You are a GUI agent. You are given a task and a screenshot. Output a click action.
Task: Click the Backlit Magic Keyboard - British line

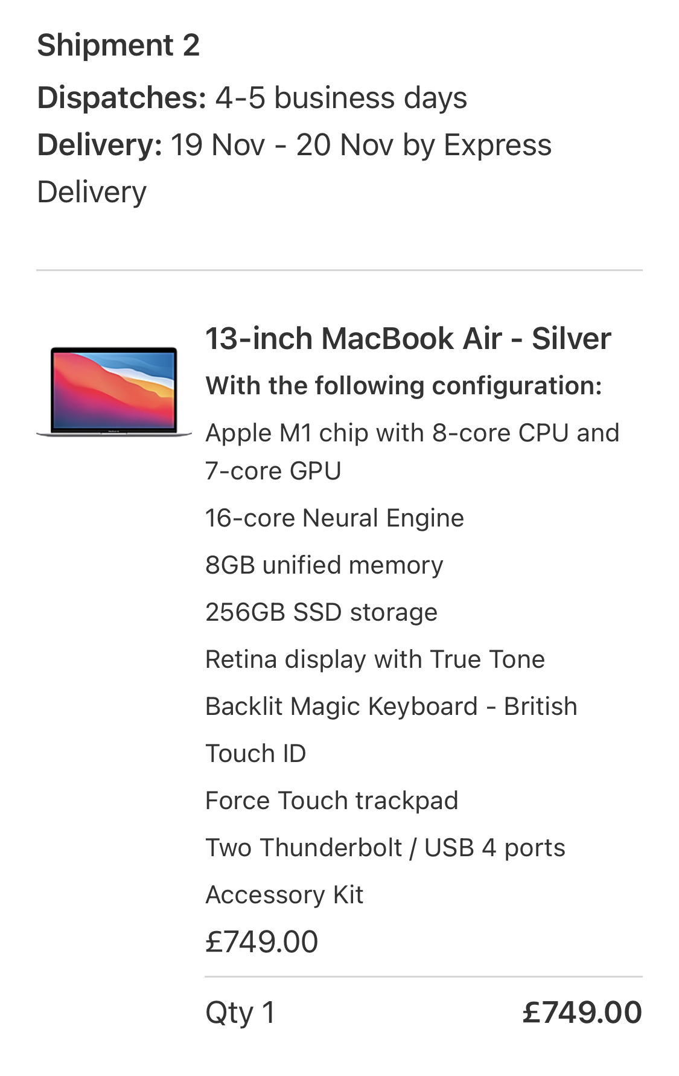pyautogui.click(x=391, y=706)
